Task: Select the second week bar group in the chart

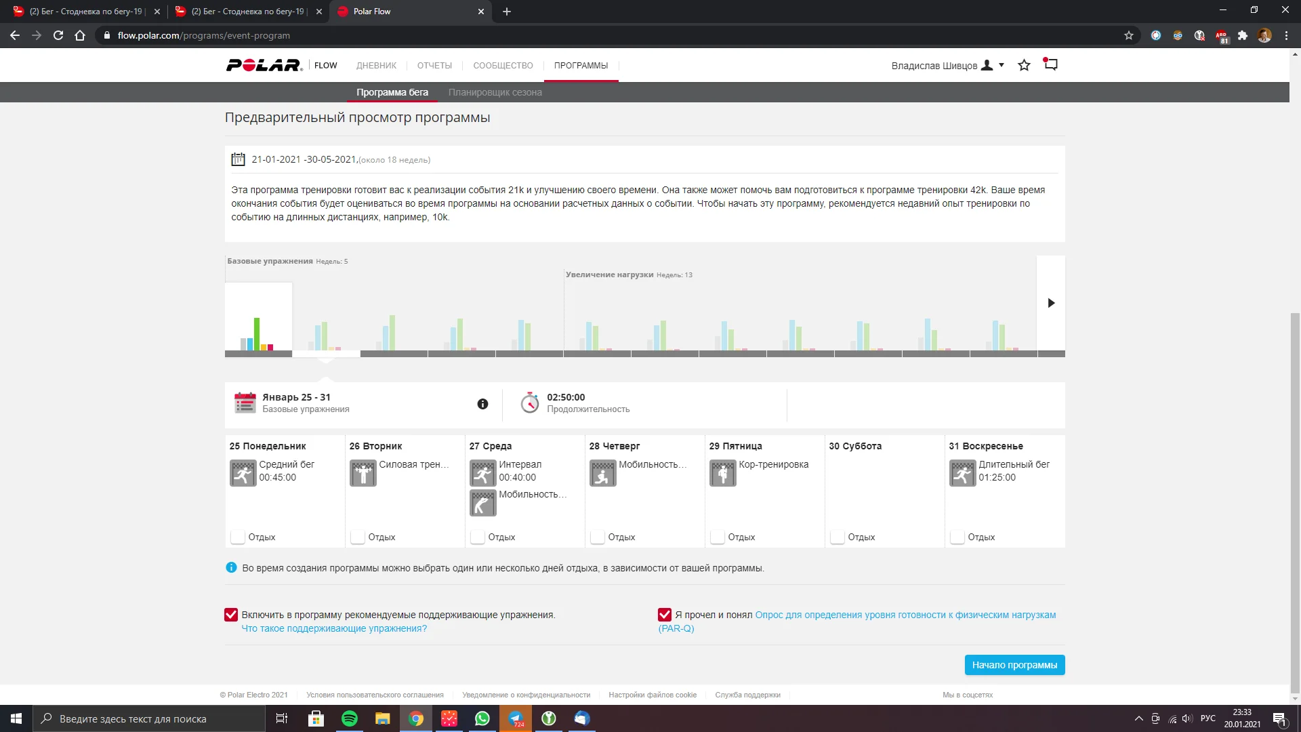Action: tap(326, 332)
